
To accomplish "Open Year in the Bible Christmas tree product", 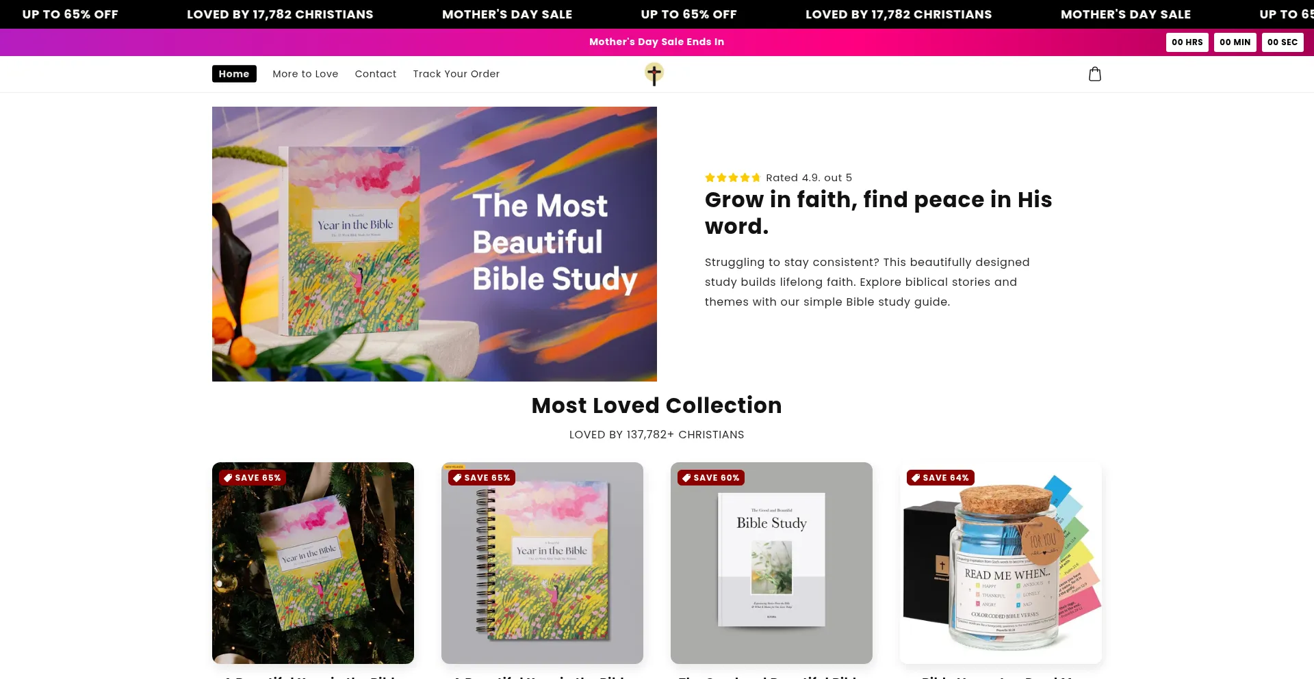I will pos(313,563).
